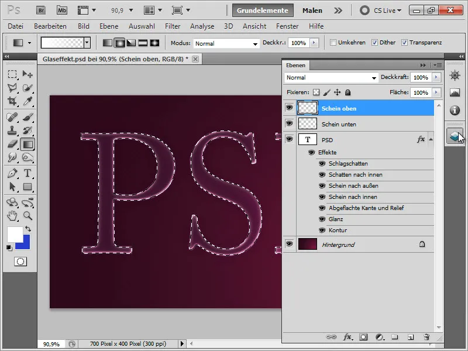The width and height of the screenshot is (468, 351).
Task: Switch to Malen workspace
Action: (x=312, y=11)
